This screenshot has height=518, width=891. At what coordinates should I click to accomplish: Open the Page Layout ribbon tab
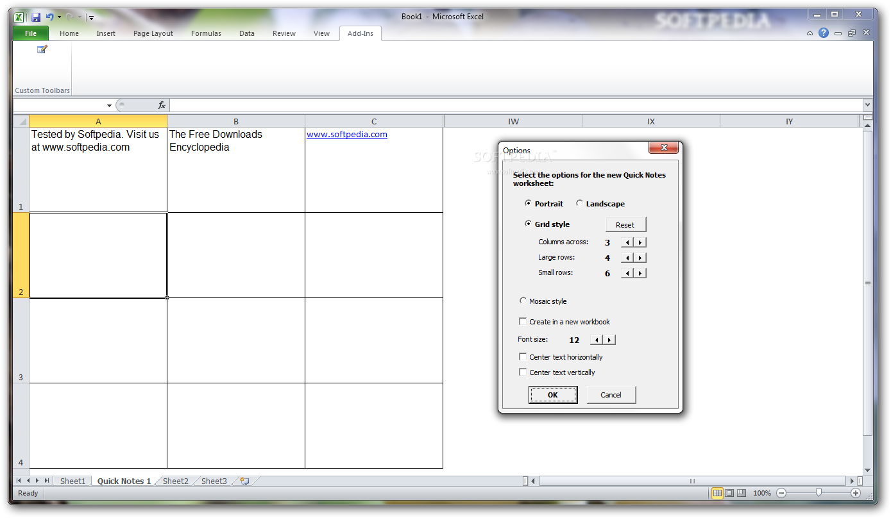click(153, 33)
